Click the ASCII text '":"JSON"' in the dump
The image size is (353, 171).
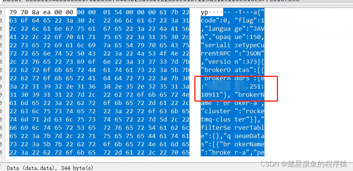[249, 54]
